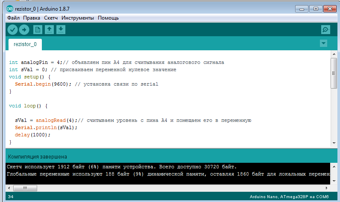The image size is (340, 202).
Task: Save the sketch with the Save icon
Action: point(61,30)
